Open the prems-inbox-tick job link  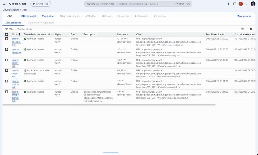tap(15, 74)
